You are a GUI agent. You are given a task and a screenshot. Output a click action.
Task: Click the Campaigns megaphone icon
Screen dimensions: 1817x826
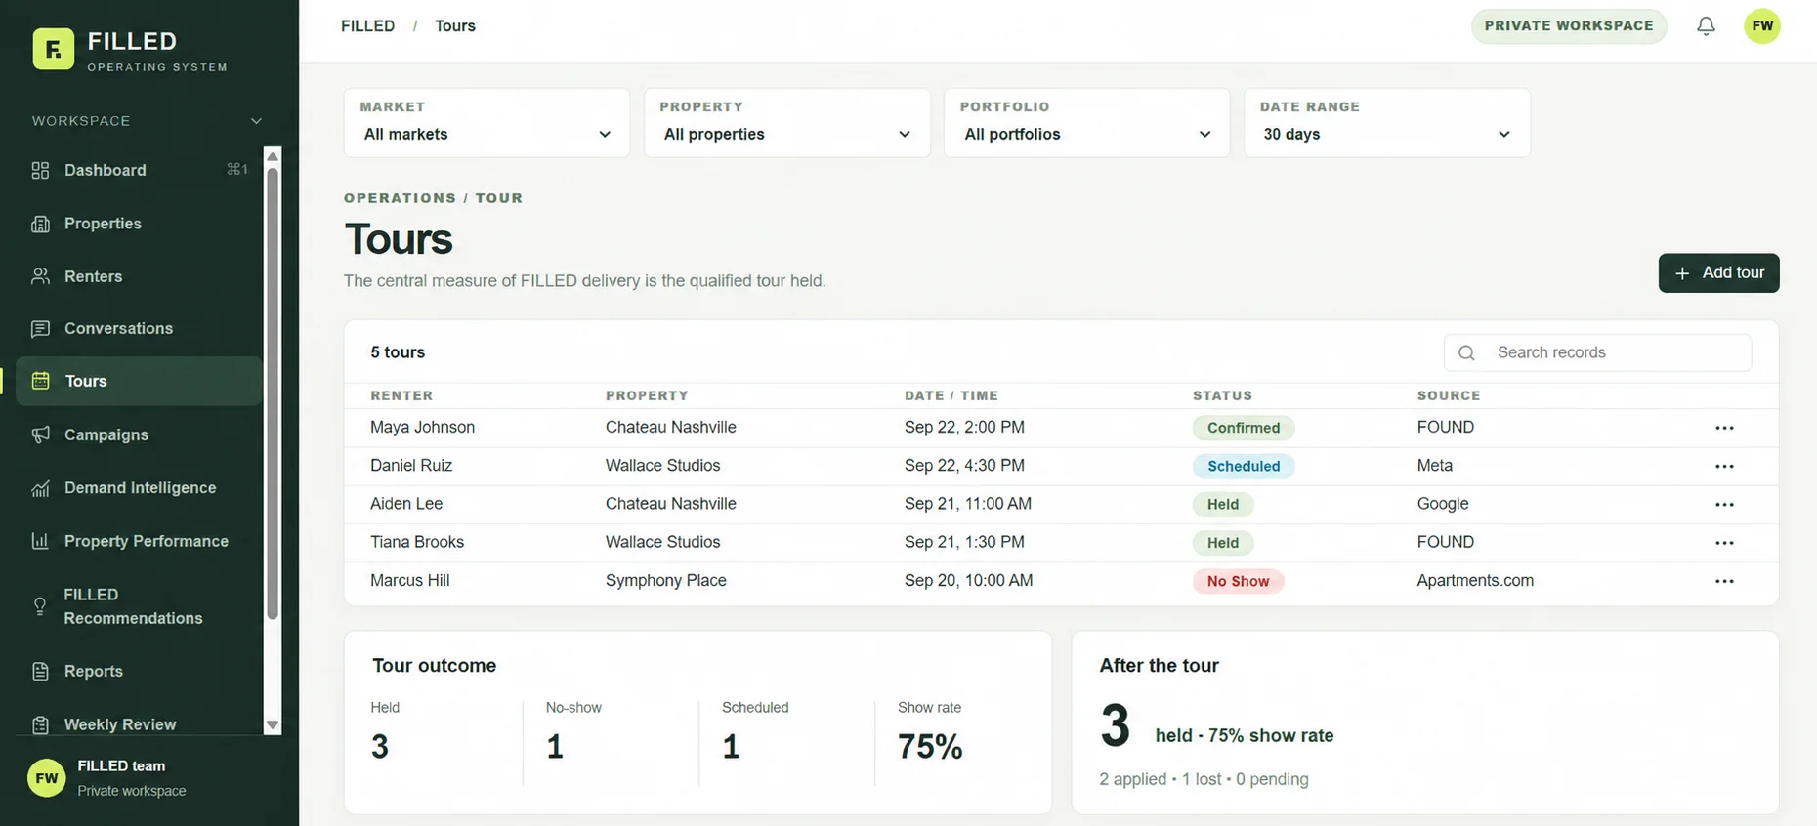[40, 434]
